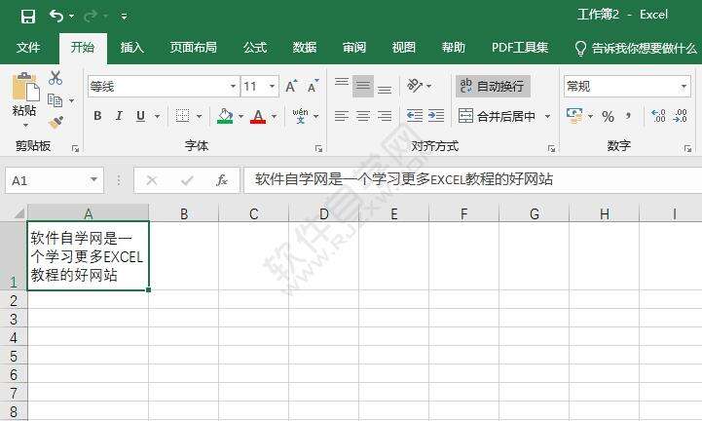
Task: Select Center horizontal alignment icon
Action: tap(363, 117)
